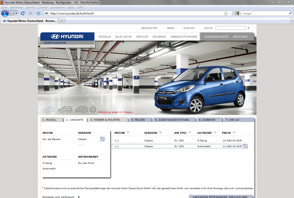The height and width of the screenshot is (198, 294).
Task: Open the GEBRAUCHTWAGEN navigation menu
Action: click(x=183, y=37)
